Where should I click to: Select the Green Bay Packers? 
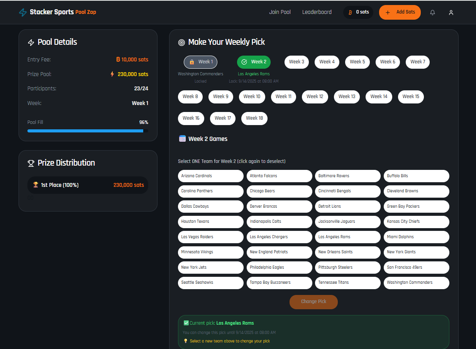click(417, 207)
